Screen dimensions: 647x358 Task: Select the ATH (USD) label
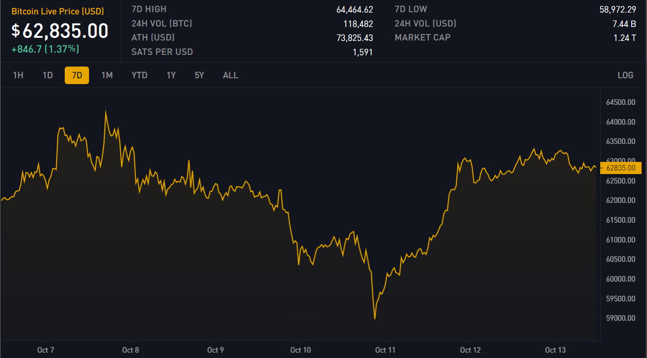(153, 38)
